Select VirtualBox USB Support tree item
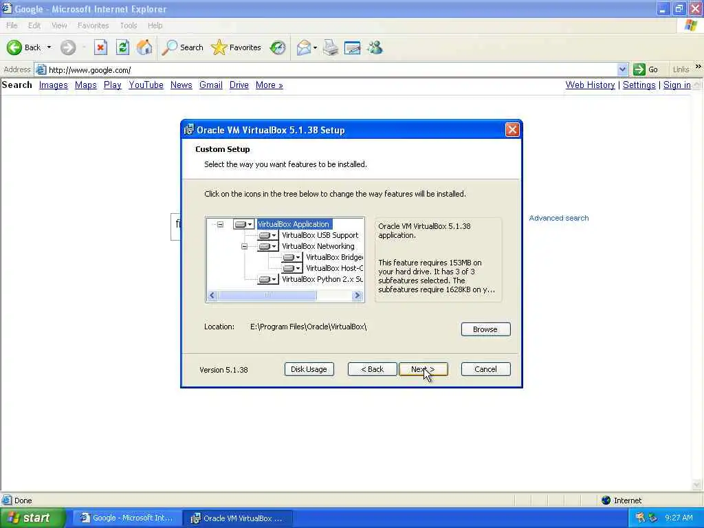 coord(320,235)
